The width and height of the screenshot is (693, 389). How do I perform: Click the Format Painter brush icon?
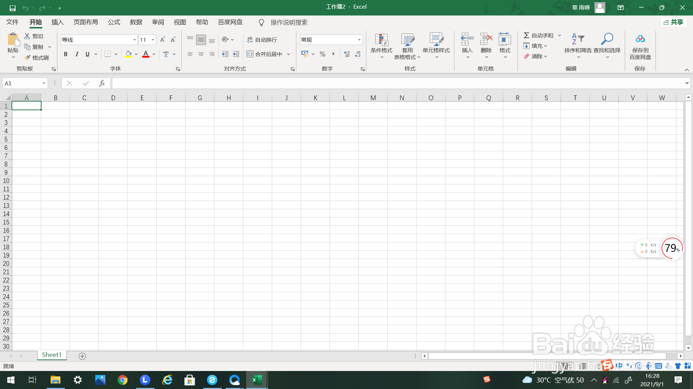click(x=28, y=58)
